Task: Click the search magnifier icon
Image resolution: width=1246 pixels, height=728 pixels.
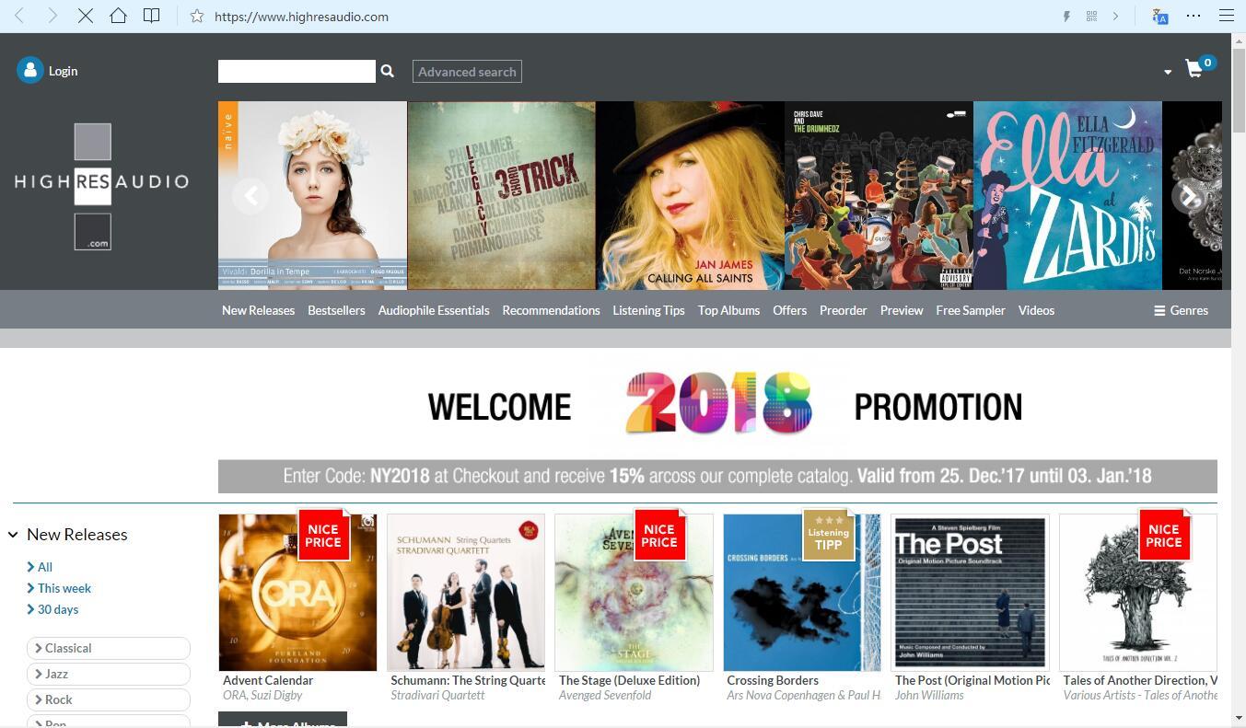Action: point(388,71)
